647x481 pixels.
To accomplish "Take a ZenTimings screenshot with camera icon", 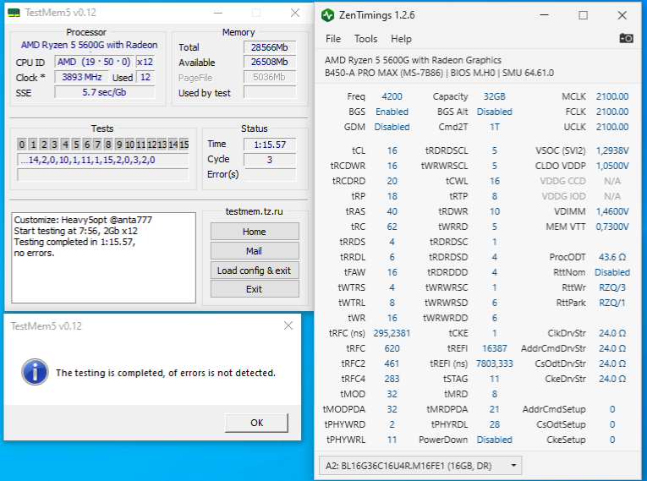I will point(626,38).
